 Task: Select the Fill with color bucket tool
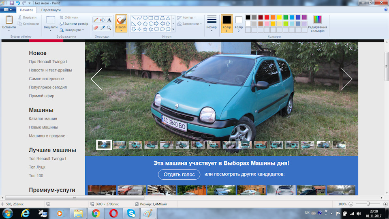coord(102,20)
